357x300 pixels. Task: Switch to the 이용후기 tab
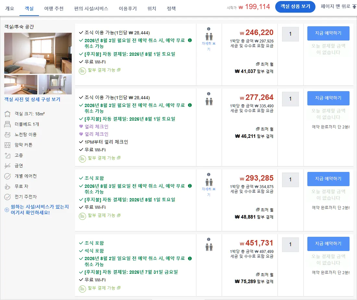pos(128,9)
